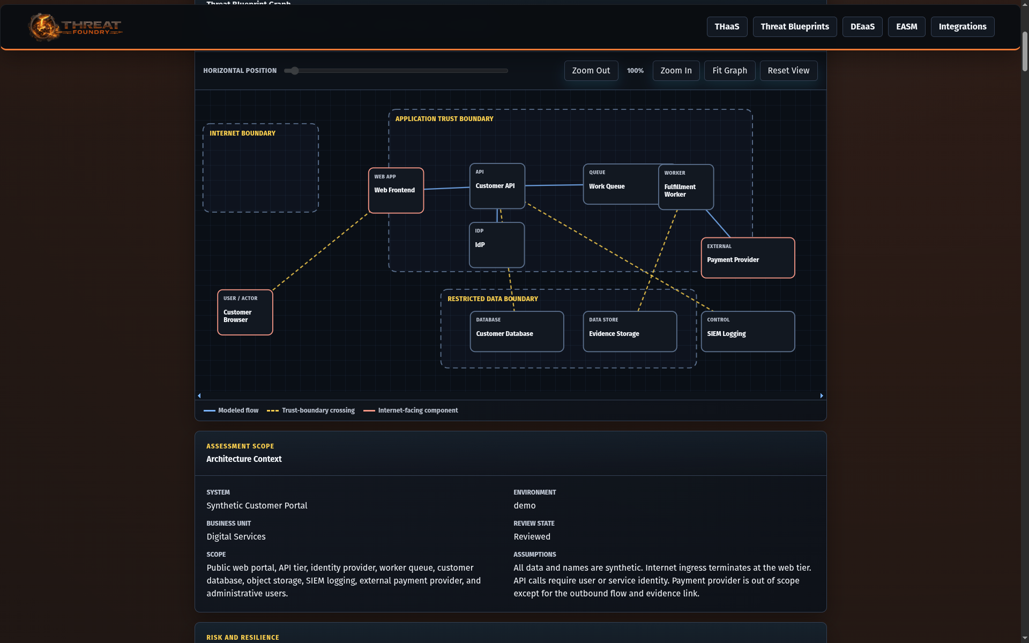Click the Risk and Resilience heading
1029x643 pixels.
[x=243, y=638]
